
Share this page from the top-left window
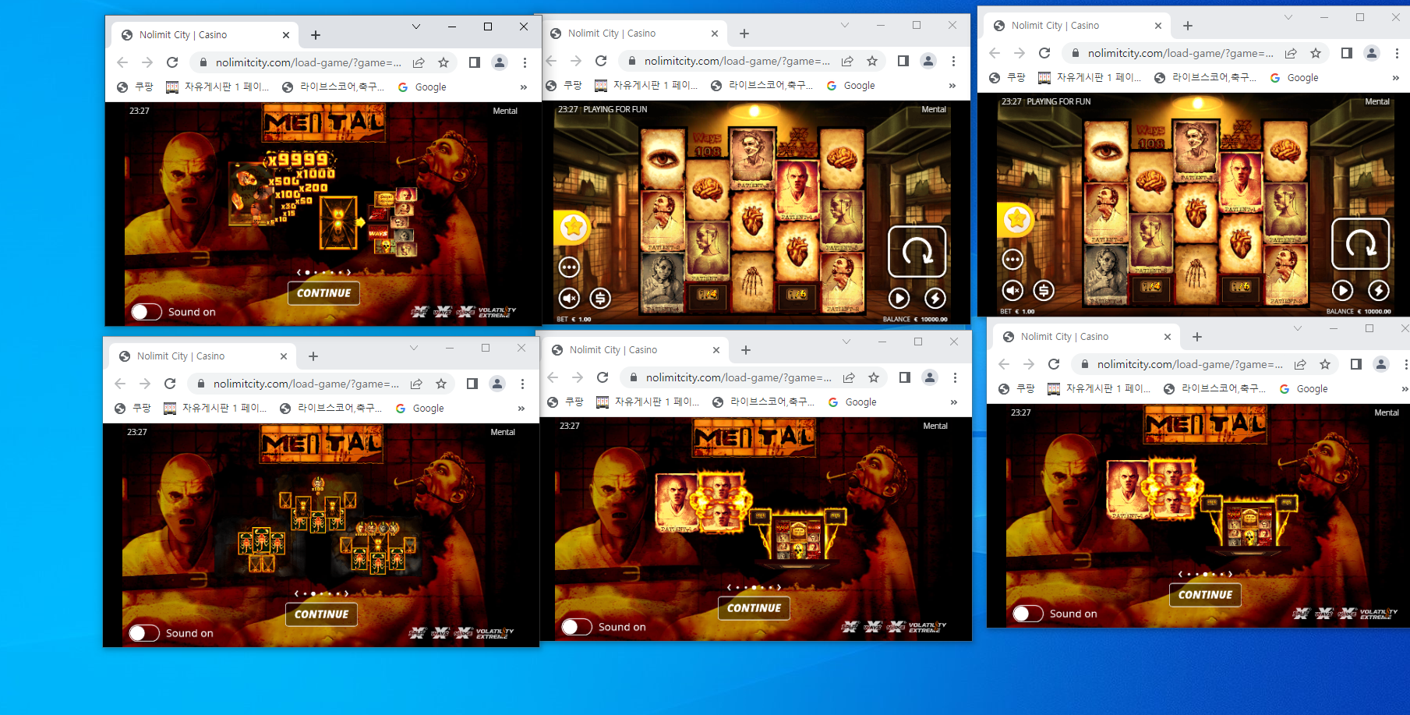point(419,62)
